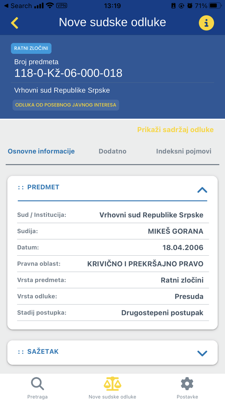The image size is (225, 400).
Task: Open Prikaži sadržaj odluke
Action: (175, 130)
